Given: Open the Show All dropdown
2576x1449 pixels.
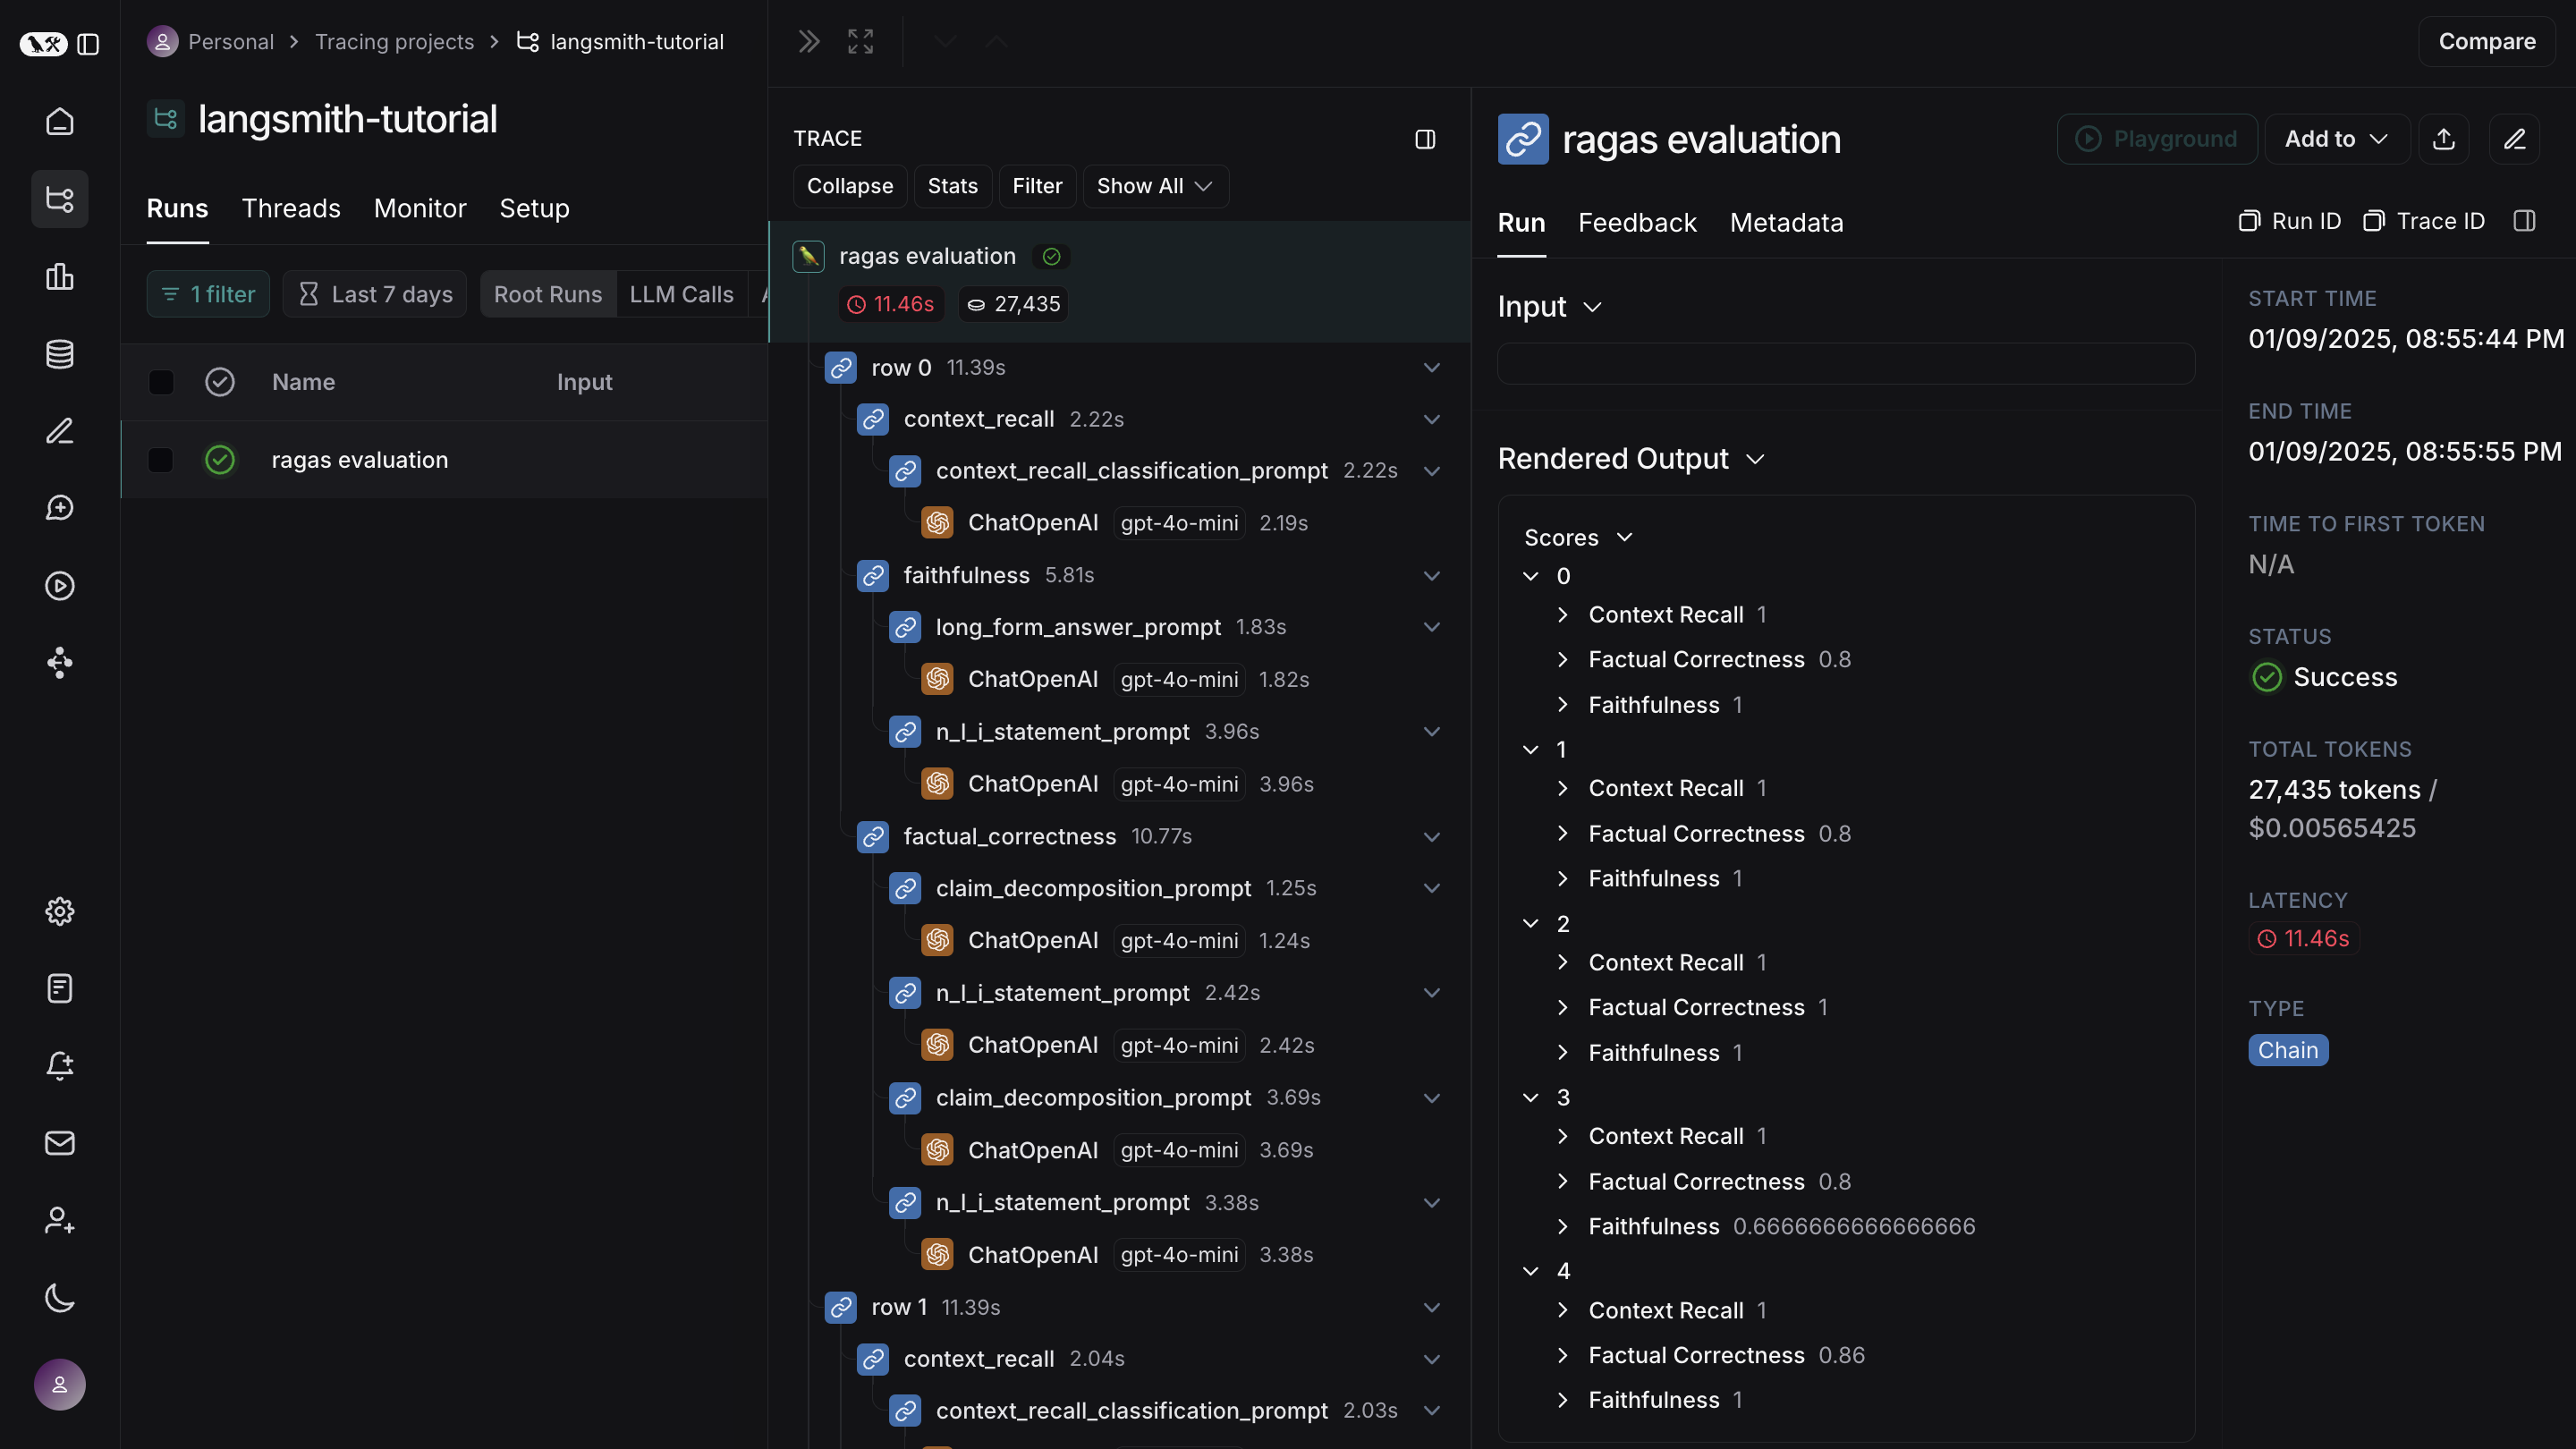Looking at the screenshot, I should [x=1155, y=187].
